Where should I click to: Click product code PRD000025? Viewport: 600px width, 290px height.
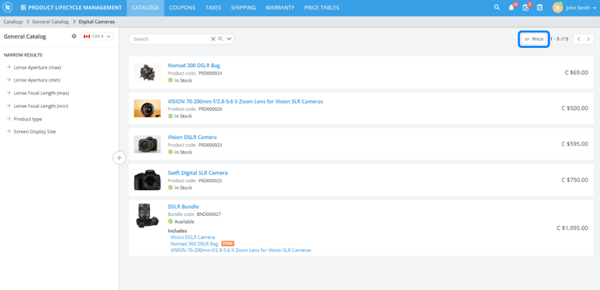coord(210,180)
